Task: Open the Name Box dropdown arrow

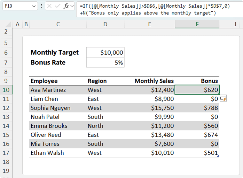Action: coord(34,6)
